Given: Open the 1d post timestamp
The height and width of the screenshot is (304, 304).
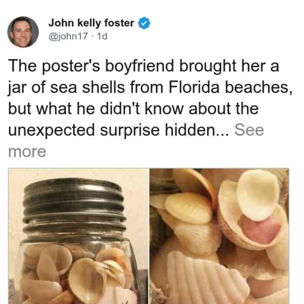Looking at the screenshot, I should pyautogui.click(x=102, y=36).
